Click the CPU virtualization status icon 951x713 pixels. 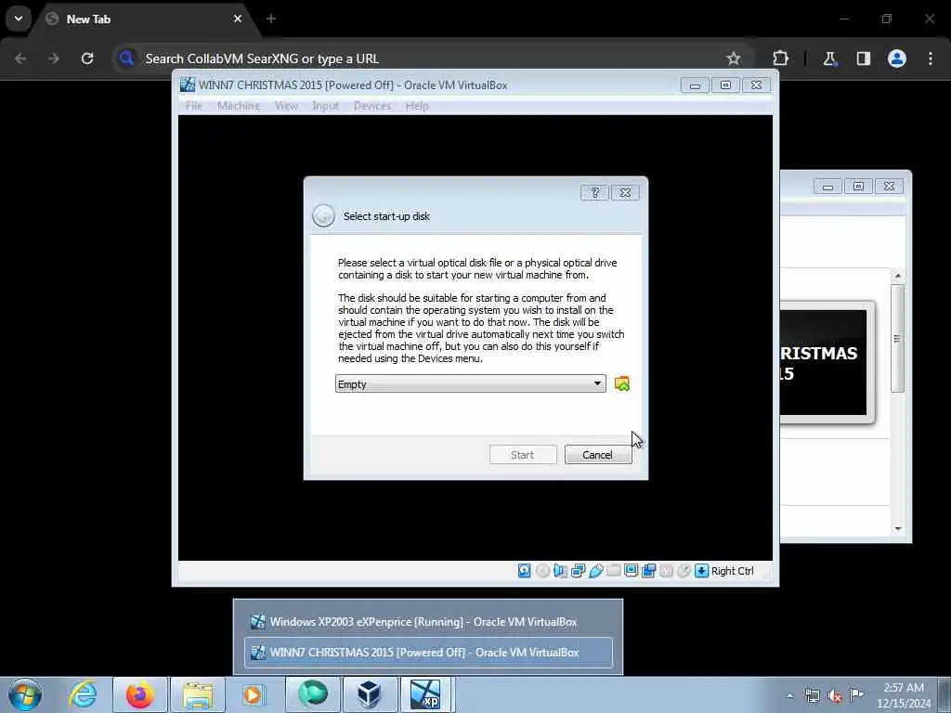(666, 571)
